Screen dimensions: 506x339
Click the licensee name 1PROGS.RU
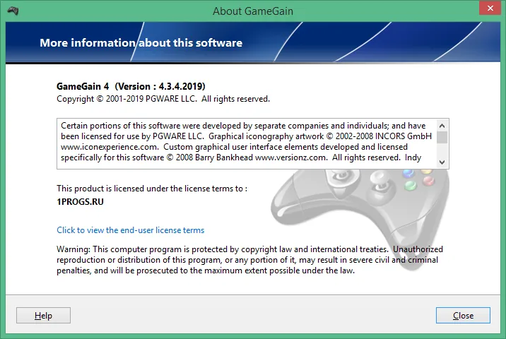click(80, 202)
